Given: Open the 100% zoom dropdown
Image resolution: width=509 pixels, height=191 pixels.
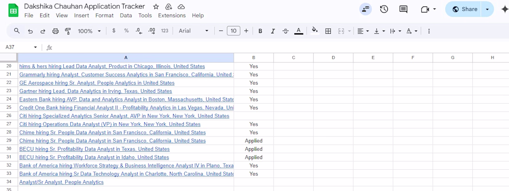Looking at the screenshot, I should click(x=89, y=31).
